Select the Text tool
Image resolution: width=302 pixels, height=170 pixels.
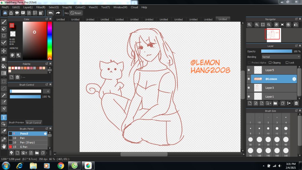4,117
